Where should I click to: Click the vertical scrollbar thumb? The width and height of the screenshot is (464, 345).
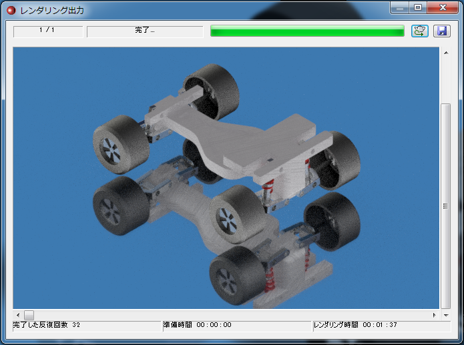[x=446, y=206]
